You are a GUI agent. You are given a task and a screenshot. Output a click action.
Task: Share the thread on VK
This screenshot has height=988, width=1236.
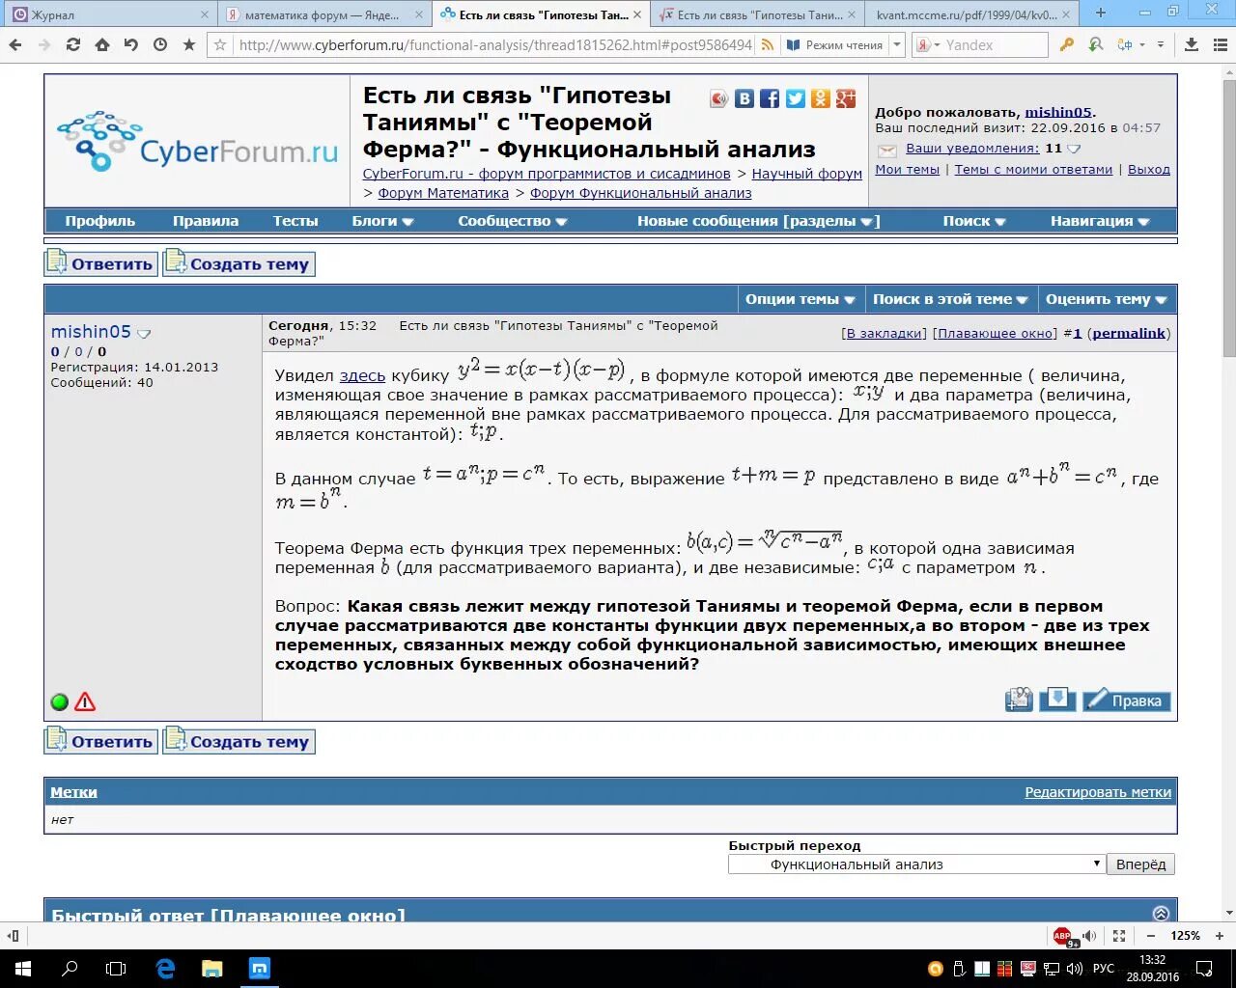744,98
